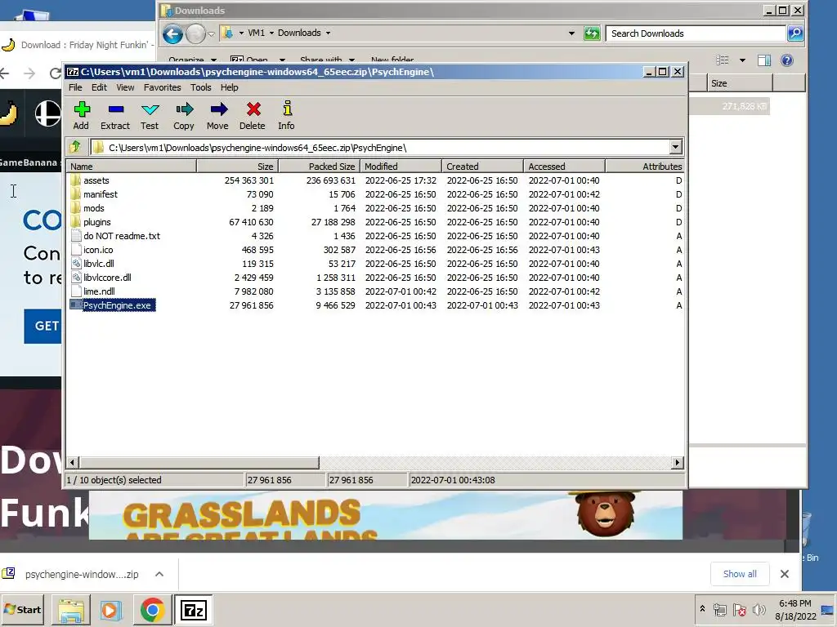Select libvlccore.dll in the list
Screen dimensions: 837x627
[107, 278]
